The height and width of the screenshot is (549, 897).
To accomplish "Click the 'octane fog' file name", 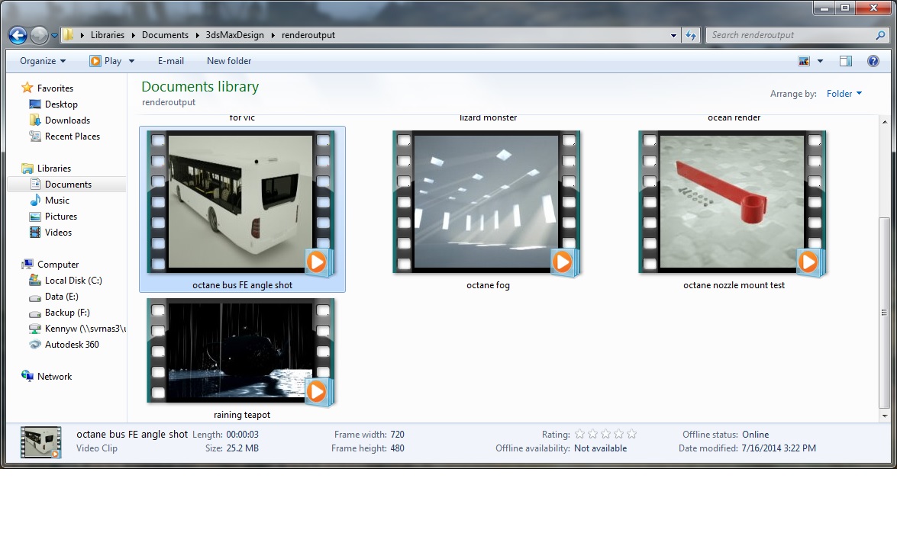I will [x=488, y=285].
